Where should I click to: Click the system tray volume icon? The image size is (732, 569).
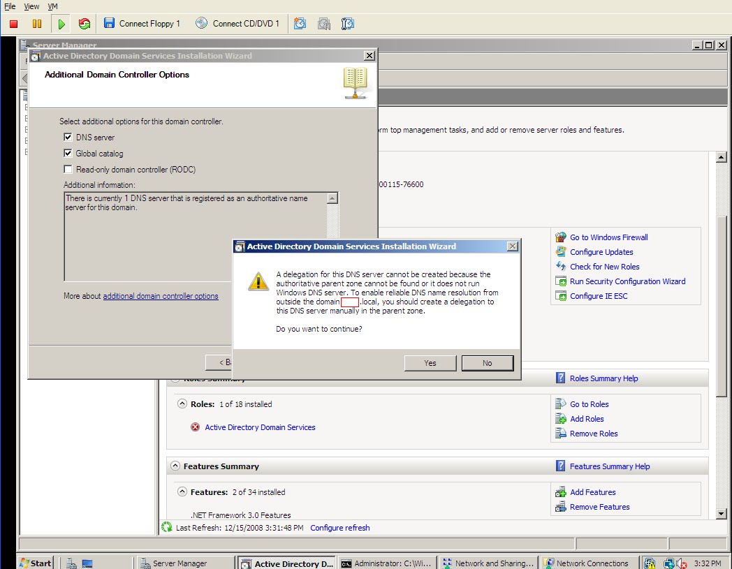(x=680, y=563)
